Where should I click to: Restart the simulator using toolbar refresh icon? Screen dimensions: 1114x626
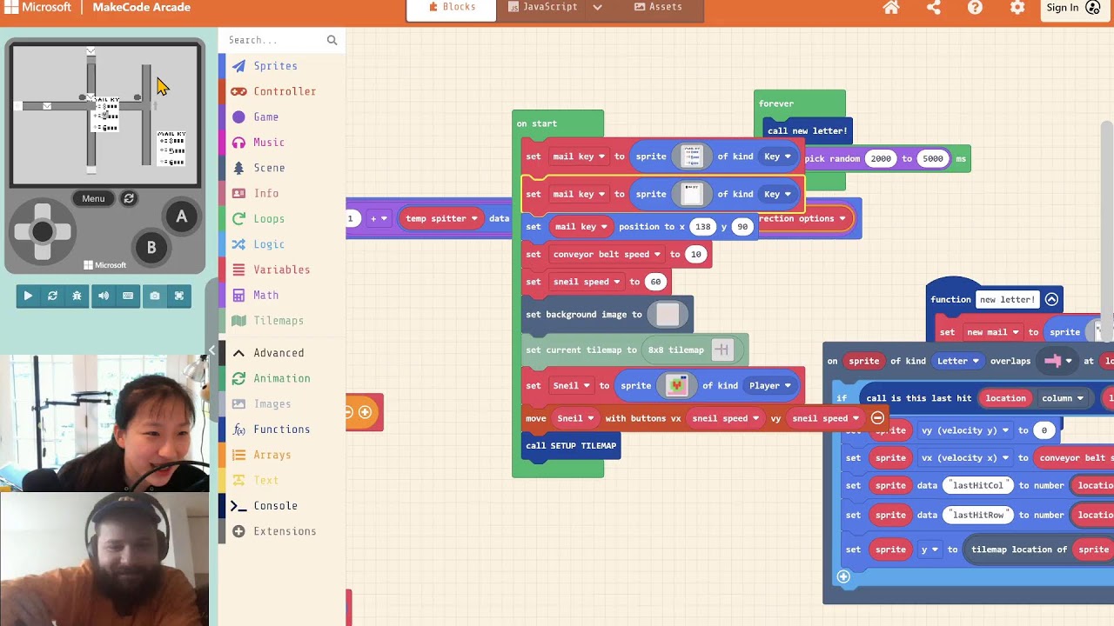tap(52, 296)
